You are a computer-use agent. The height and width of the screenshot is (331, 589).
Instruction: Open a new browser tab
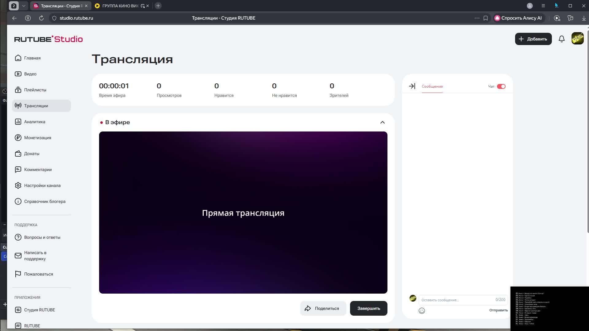158,6
